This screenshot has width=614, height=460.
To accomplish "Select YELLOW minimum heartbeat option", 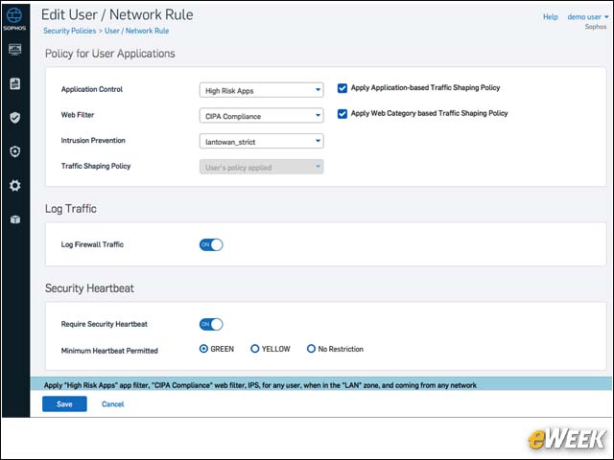I will point(255,349).
